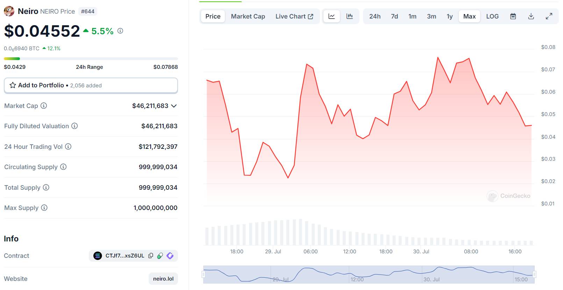This screenshot has height=290, width=563.
Task: Show Circulating Supply info icon
Action: (63, 167)
